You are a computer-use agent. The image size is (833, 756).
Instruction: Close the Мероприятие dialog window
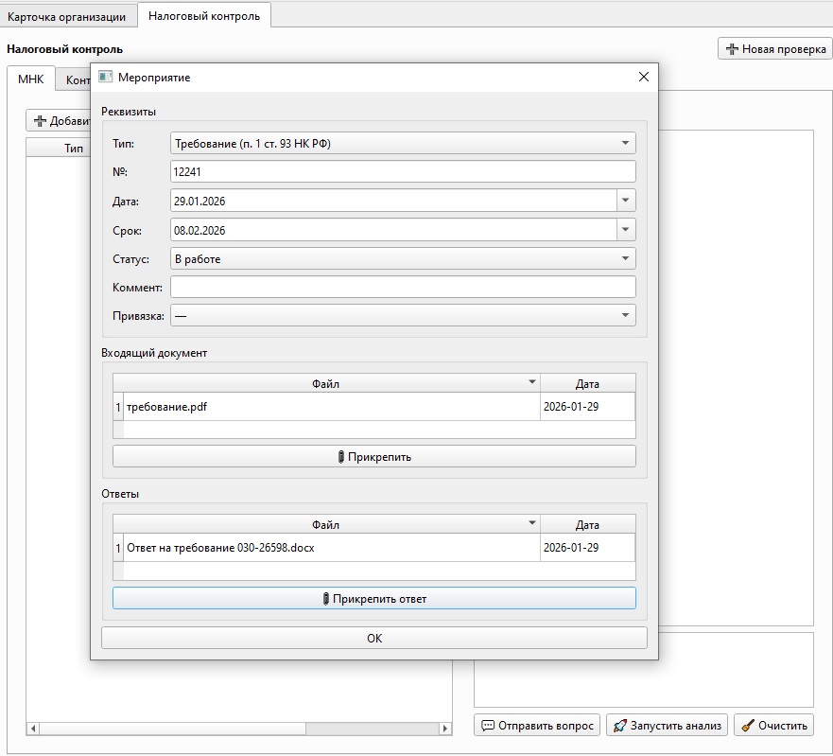644,78
